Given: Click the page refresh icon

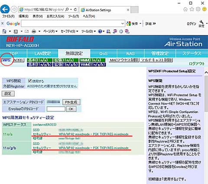Looking at the screenshot, I should tap(75, 10).
